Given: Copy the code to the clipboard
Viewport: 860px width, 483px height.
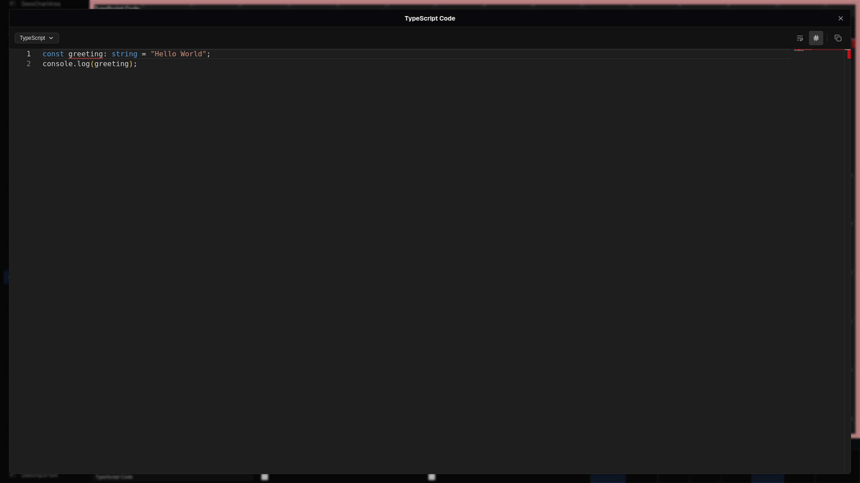Looking at the screenshot, I should tap(838, 38).
